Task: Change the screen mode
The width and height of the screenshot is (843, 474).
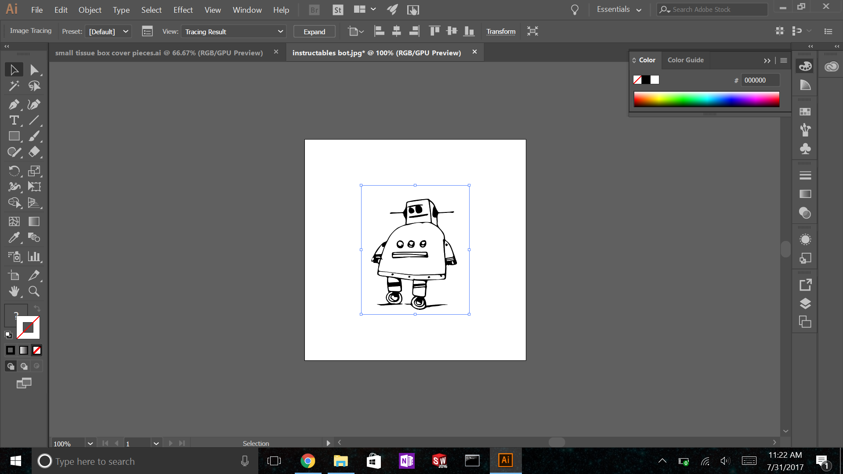Action: (24, 383)
